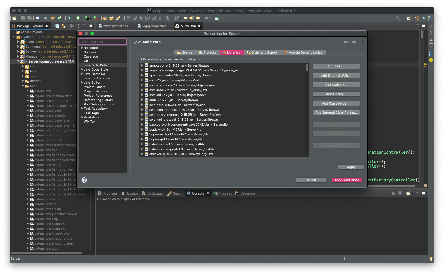Expand the Client project node
This screenshot has height=275, width=444.
(x=18, y=42)
